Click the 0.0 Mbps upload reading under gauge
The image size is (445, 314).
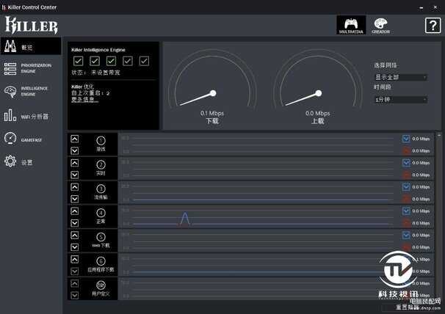(x=317, y=113)
